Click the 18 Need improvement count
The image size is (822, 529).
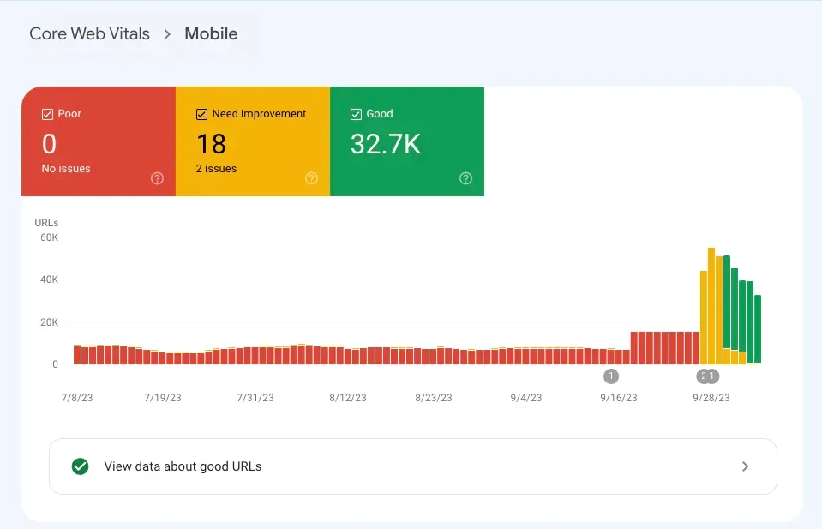click(x=211, y=143)
